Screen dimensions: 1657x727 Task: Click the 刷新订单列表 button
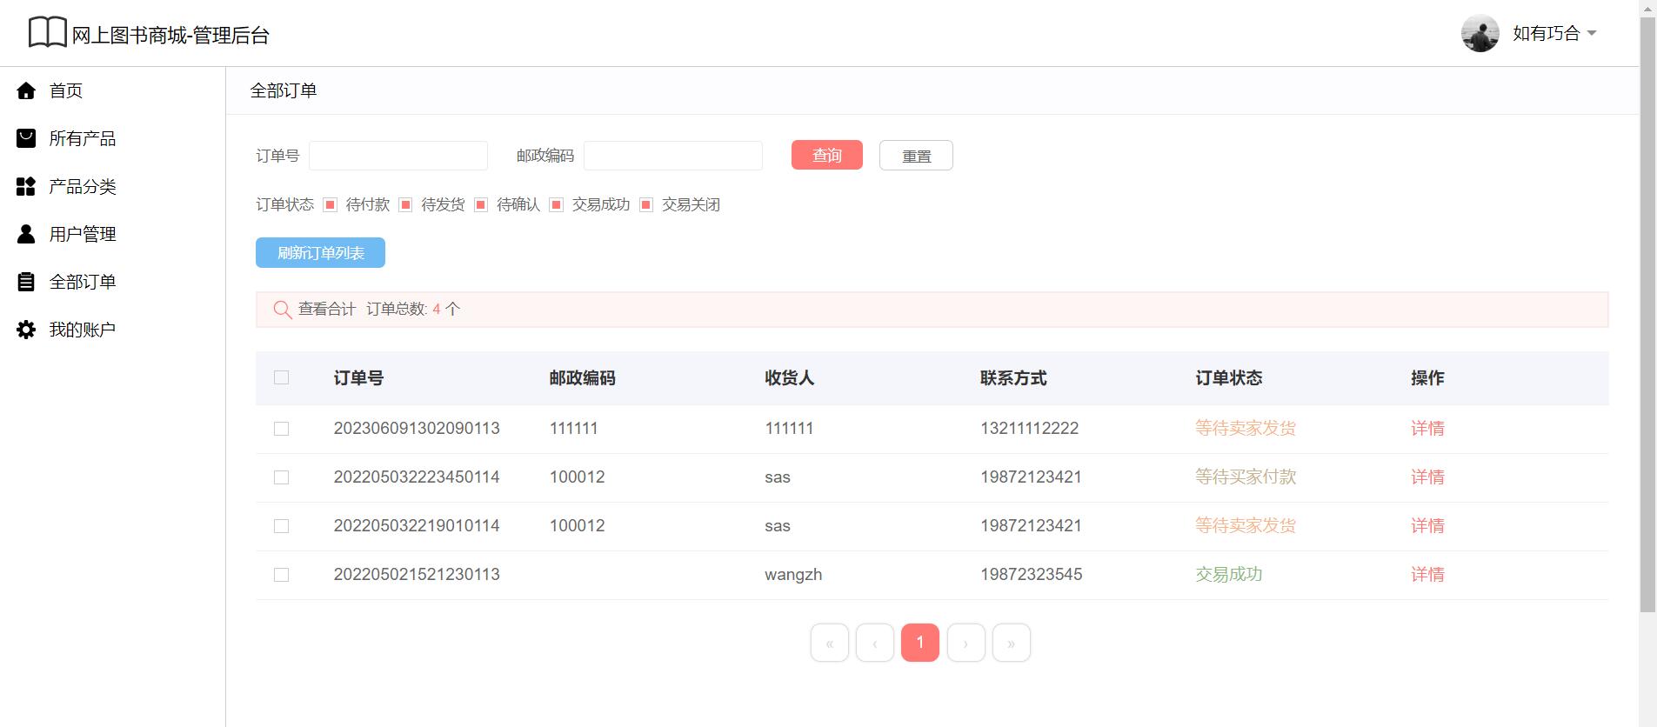pyautogui.click(x=320, y=252)
